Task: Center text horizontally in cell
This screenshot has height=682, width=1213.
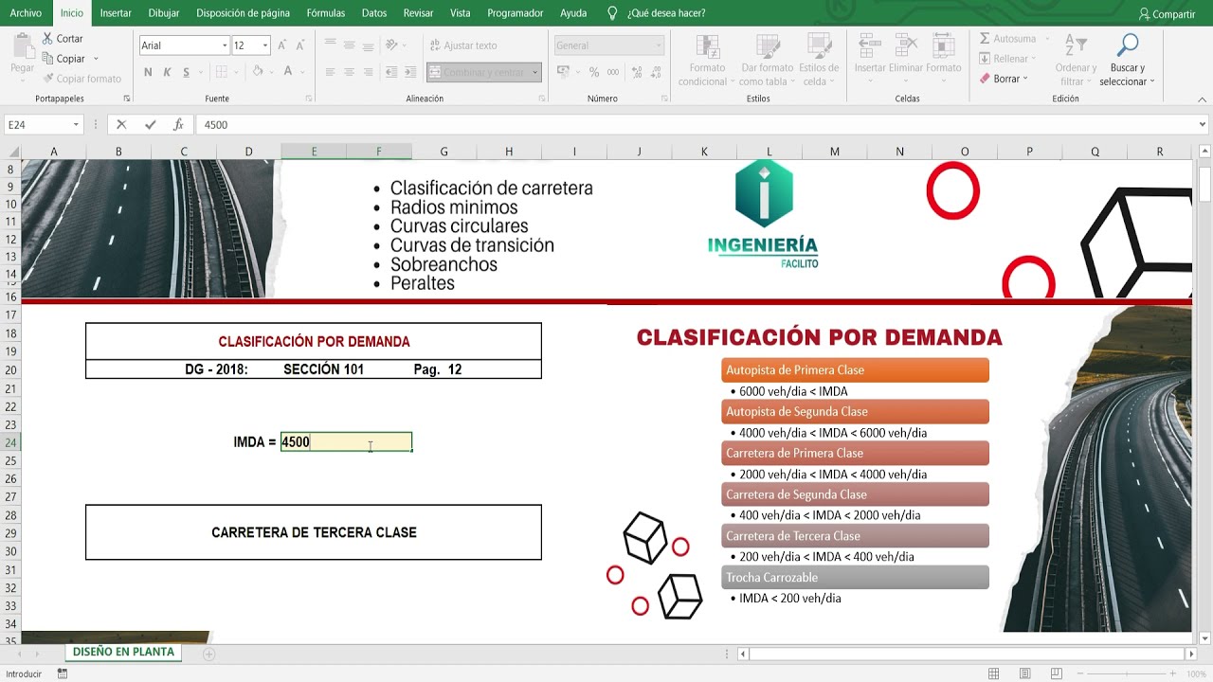Action: pos(349,72)
